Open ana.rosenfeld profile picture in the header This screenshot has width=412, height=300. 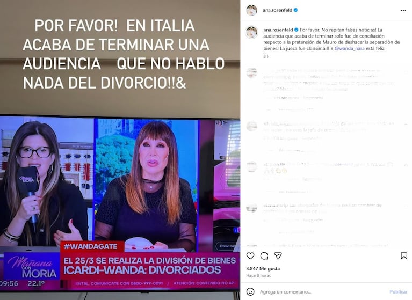coord(251,10)
